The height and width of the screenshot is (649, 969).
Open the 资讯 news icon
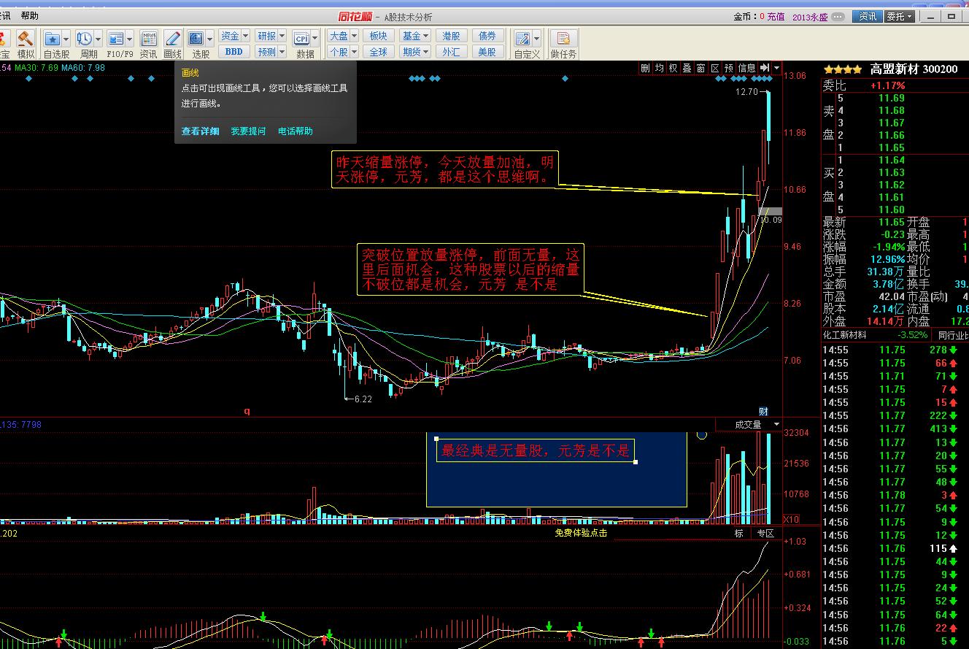pos(148,44)
